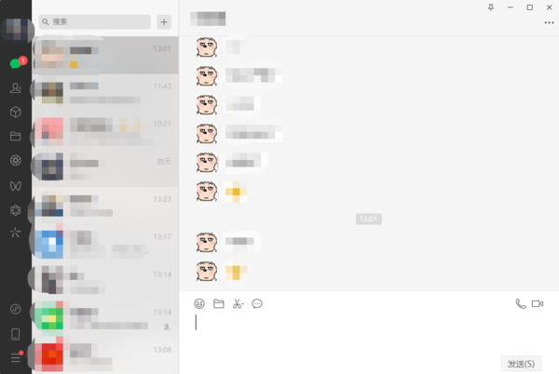Open the Mini Programs panel icon
Image resolution: width=559 pixels, height=374 pixels.
15,309
